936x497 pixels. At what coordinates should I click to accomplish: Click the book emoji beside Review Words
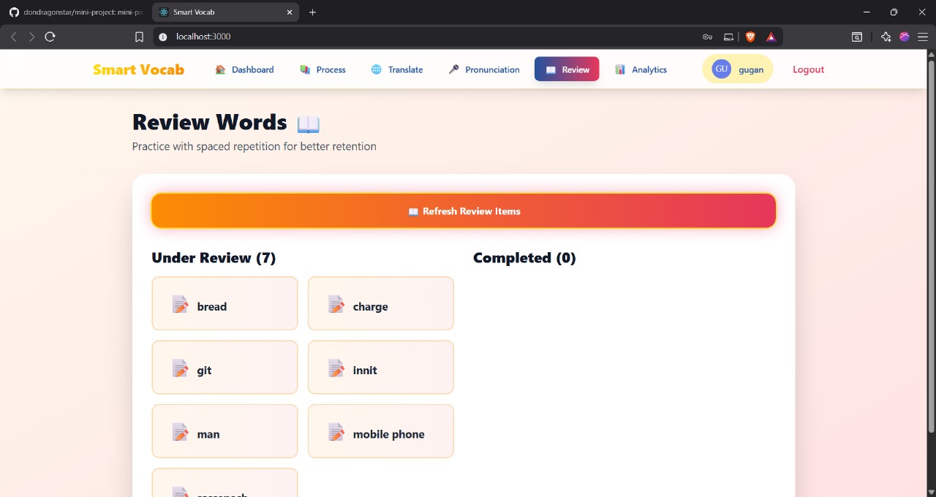point(309,124)
